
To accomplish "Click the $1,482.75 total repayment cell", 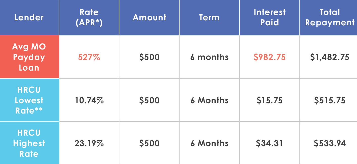I will 330,57.
